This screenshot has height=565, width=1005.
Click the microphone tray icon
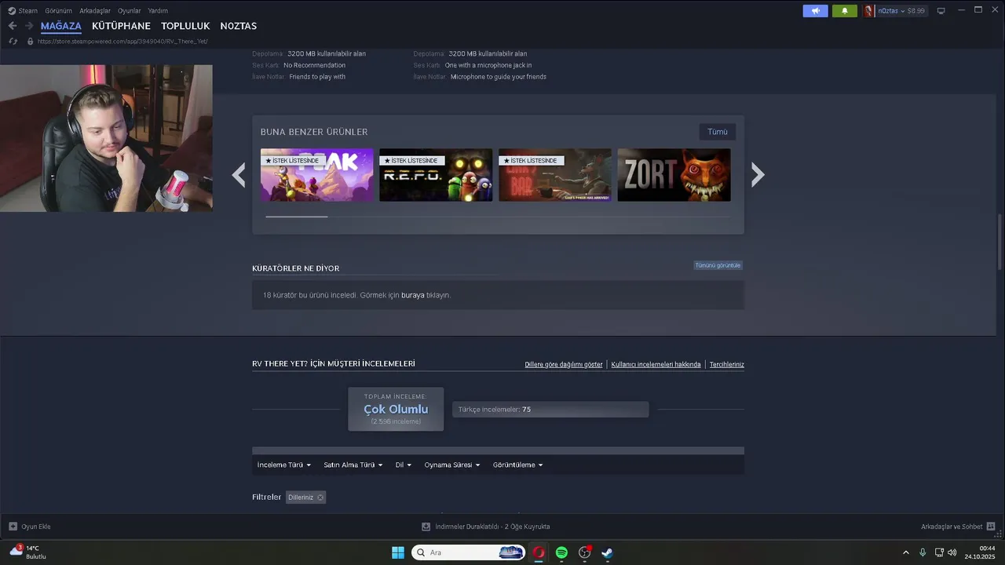(923, 552)
